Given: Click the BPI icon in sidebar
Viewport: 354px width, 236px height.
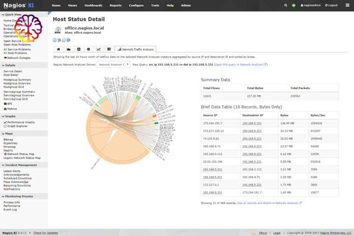Looking at the screenshot, I should click(5, 104).
